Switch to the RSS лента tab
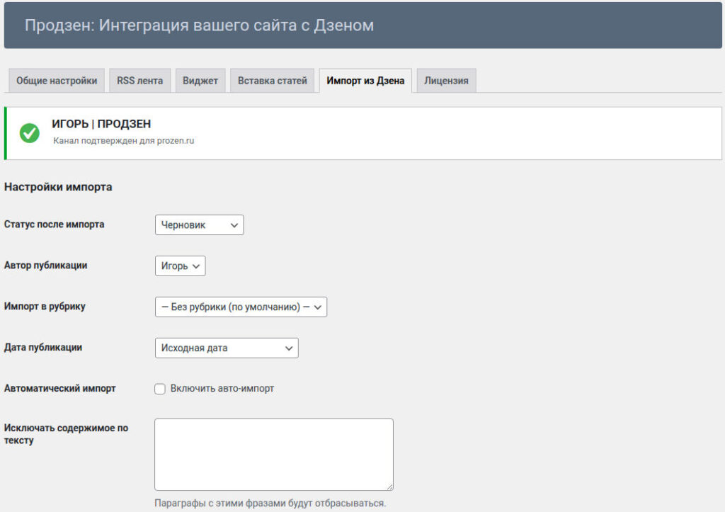 (x=139, y=81)
